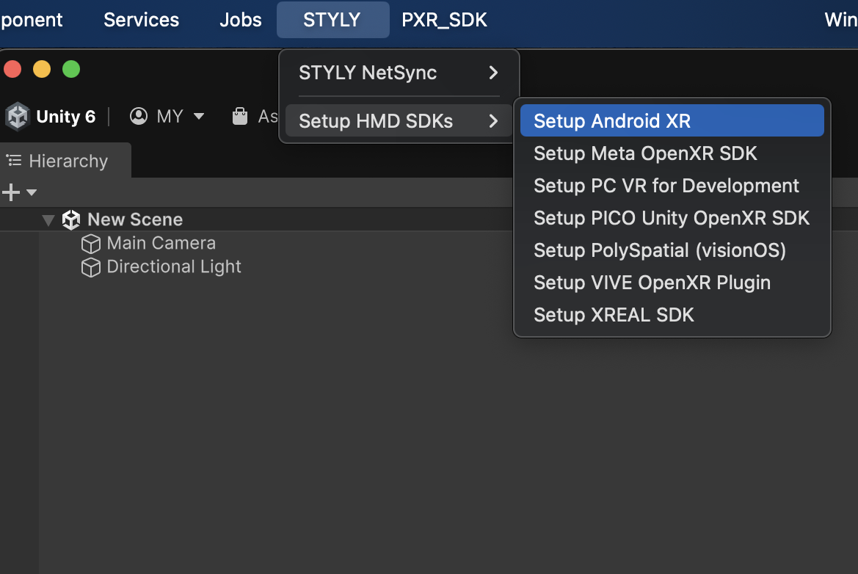Open the Services menu

pyautogui.click(x=141, y=20)
